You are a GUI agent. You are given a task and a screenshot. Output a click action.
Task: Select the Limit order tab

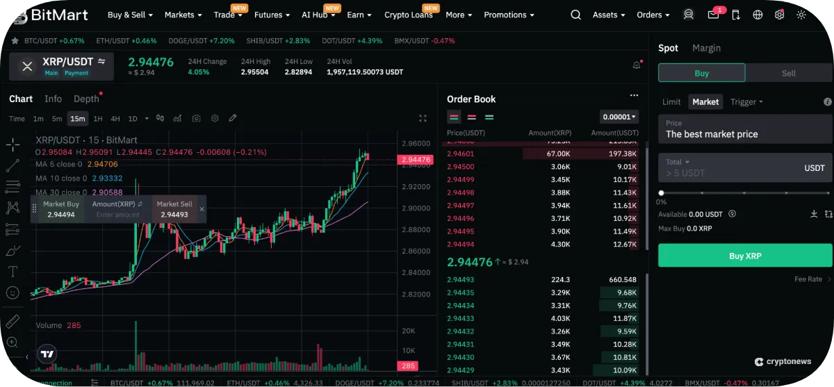coord(671,101)
